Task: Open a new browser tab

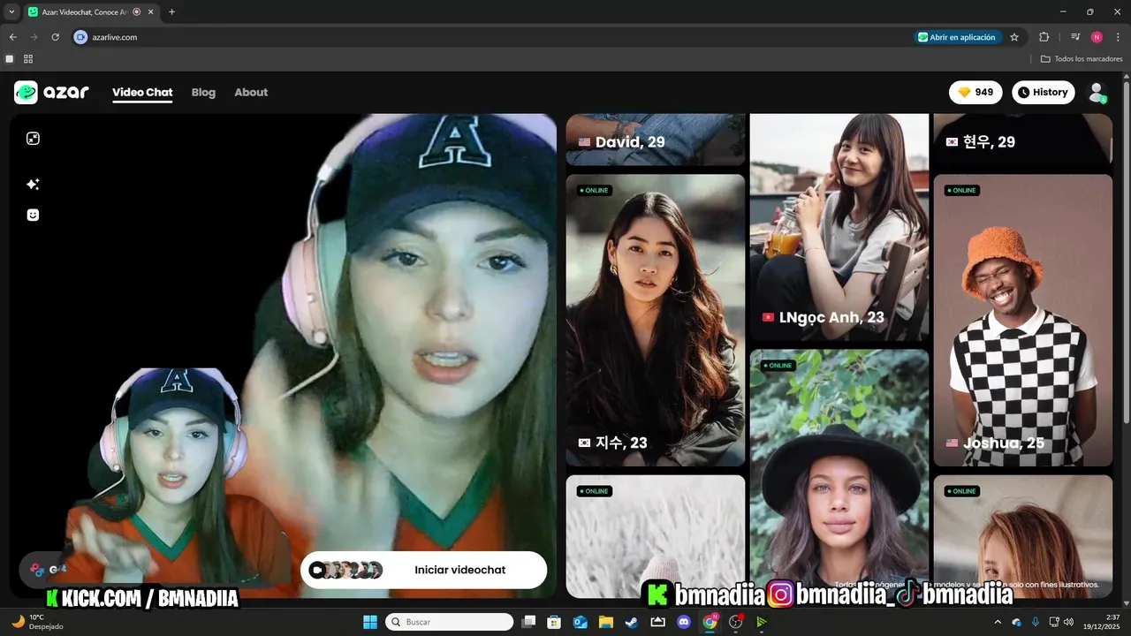Action: coord(171,12)
